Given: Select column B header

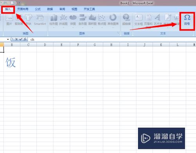Looking at the screenshot, I should [12, 45].
